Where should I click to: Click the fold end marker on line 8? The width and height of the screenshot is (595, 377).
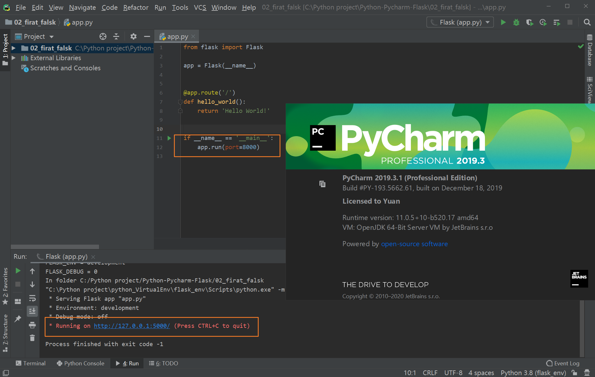click(180, 111)
